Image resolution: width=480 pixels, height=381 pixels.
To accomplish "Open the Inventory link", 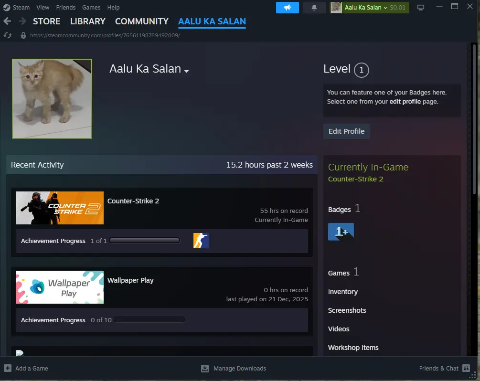I will click(342, 292).
